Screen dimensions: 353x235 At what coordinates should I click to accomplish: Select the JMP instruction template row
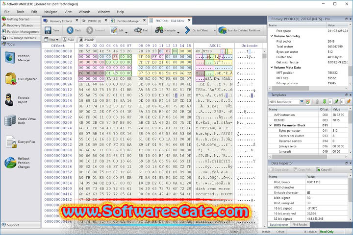[x=308, y=115]
